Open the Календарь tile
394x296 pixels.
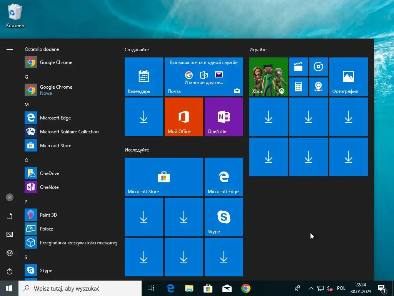click(144, 77)
